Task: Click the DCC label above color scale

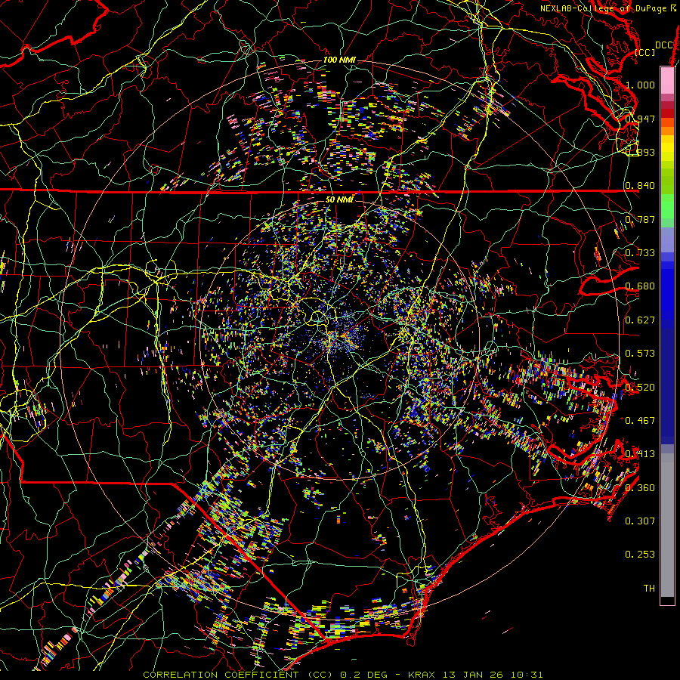Action: click(x=664, y=45)
